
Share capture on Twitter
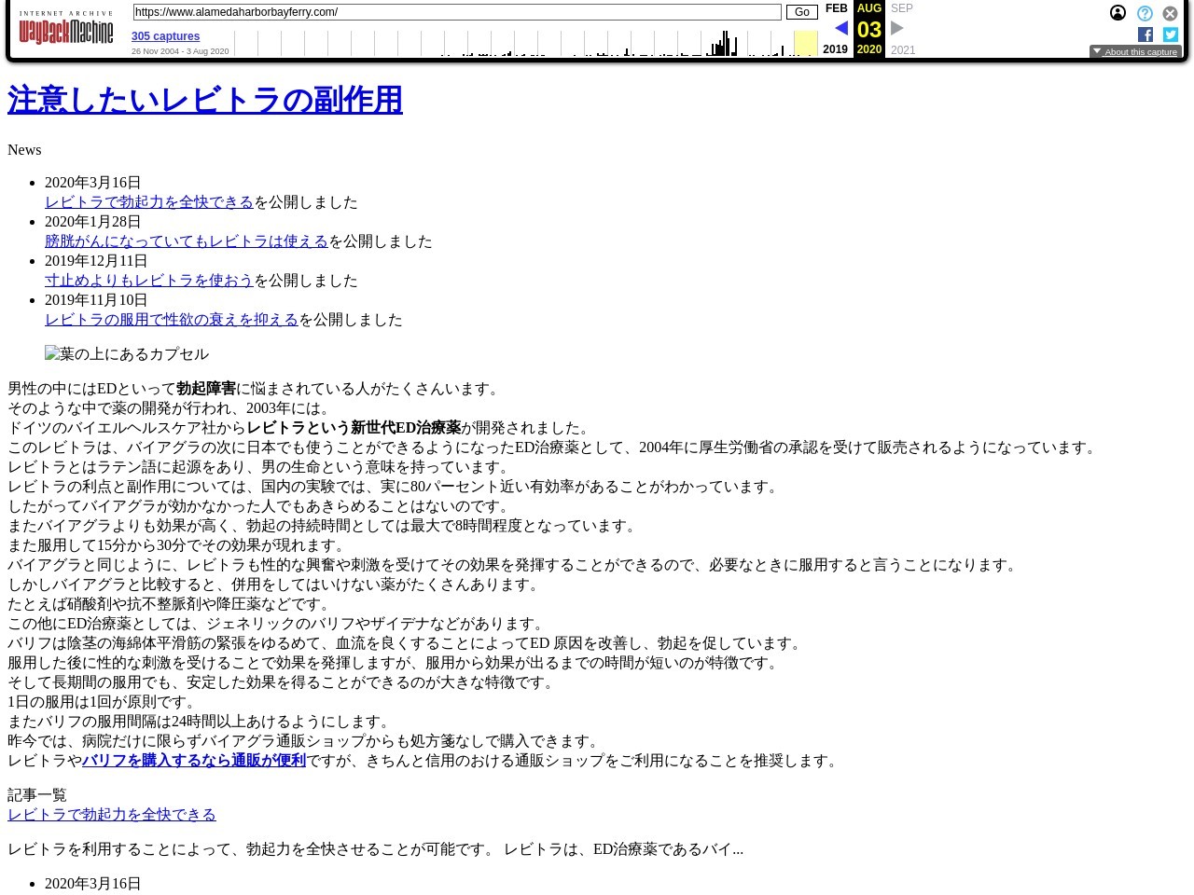[1170, 34]
